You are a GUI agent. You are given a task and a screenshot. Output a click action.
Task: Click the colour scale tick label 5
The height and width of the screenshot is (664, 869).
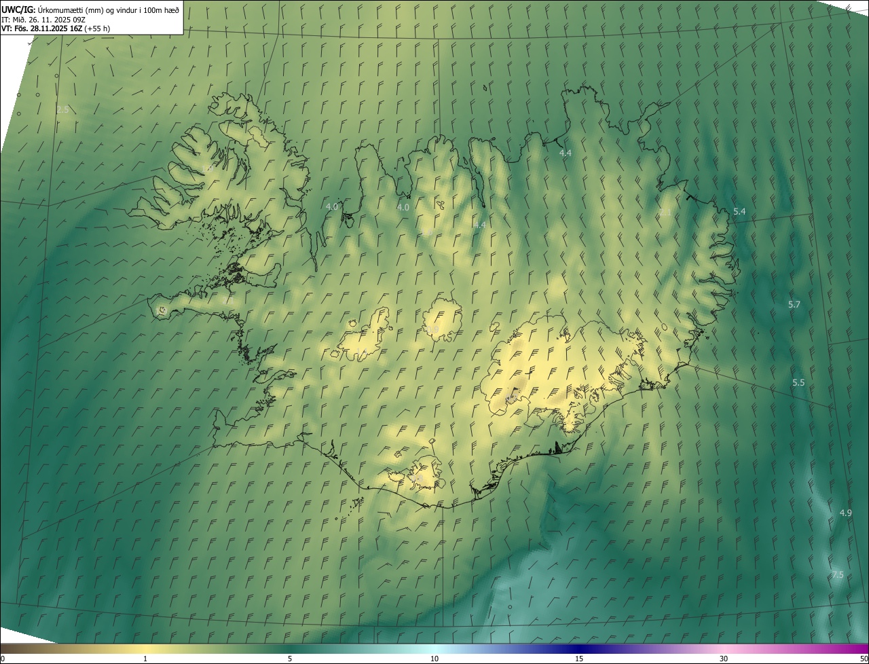tap(290, 659)
